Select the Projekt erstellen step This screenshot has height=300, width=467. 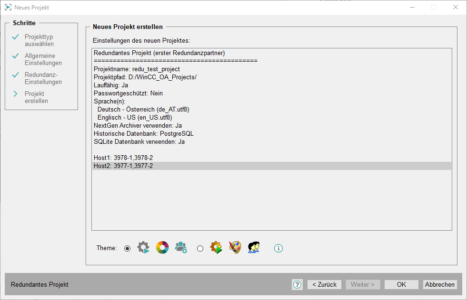(x=36, y=97)
